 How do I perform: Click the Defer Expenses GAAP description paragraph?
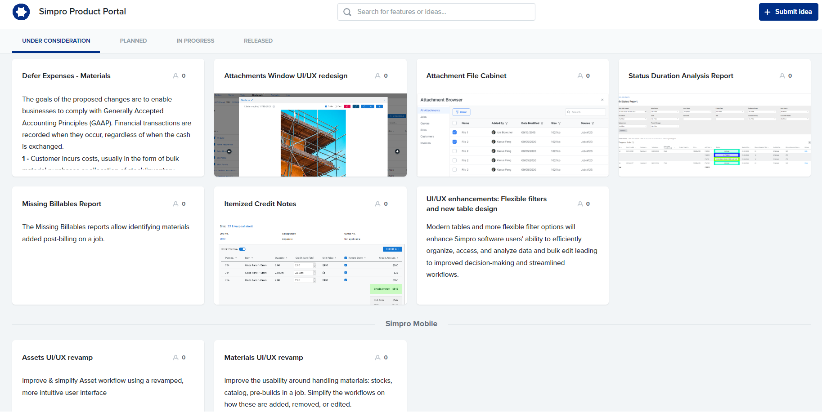107,123
